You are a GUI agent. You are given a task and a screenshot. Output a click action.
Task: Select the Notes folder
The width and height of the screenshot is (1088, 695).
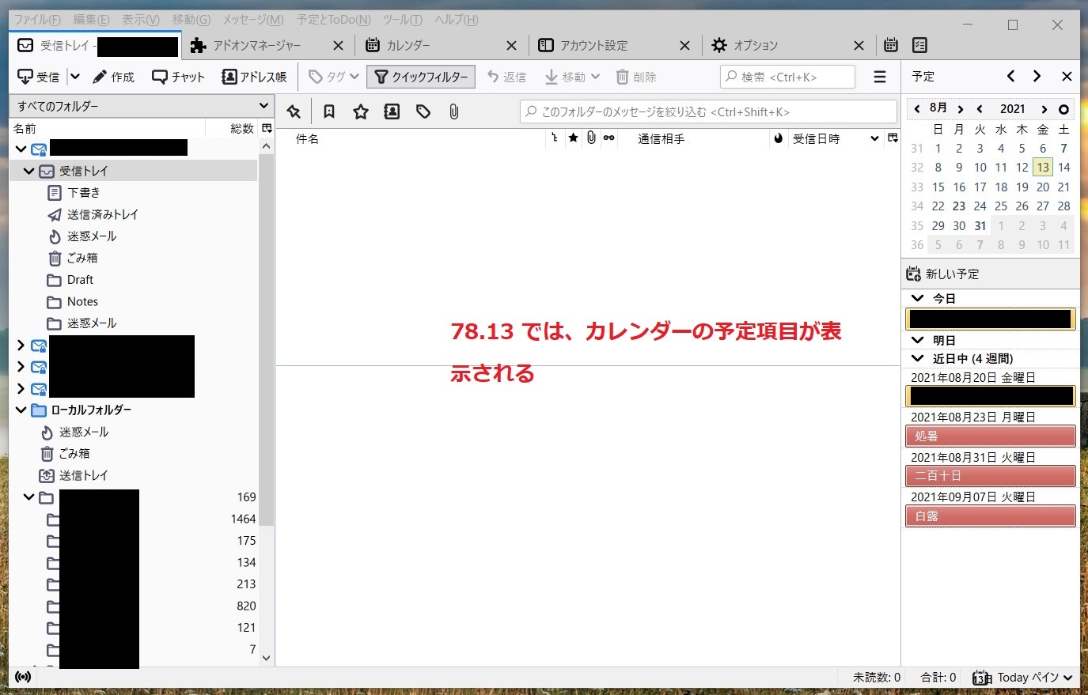click(82, 301)
